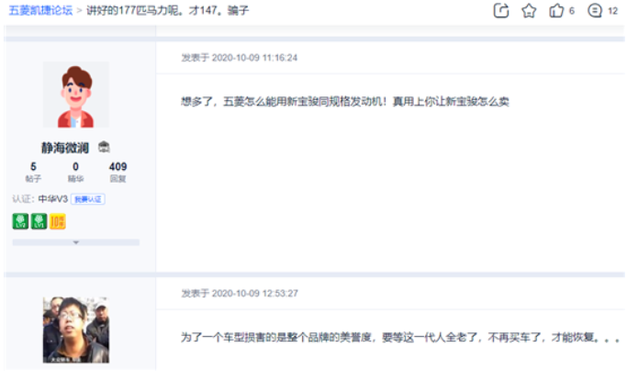Open comments via the speech bubble icon

(x=595, y=11)
